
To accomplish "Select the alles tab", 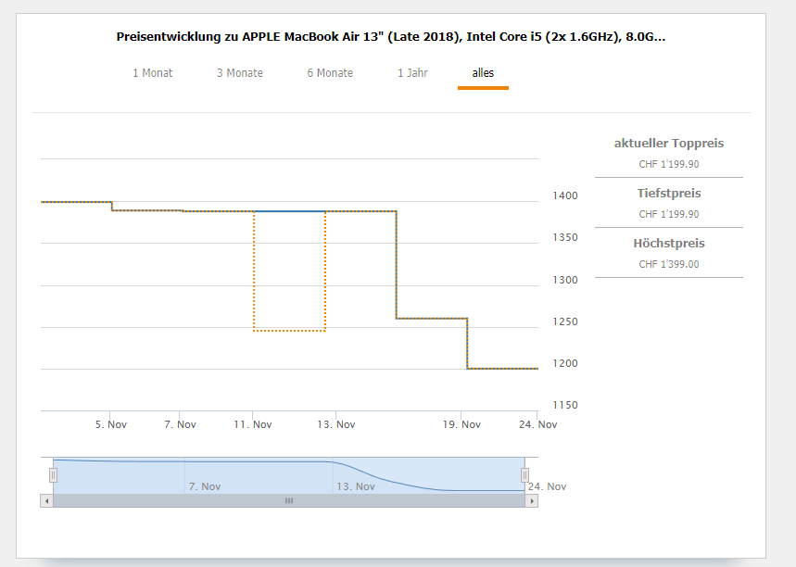I will [x=483, y=73].
